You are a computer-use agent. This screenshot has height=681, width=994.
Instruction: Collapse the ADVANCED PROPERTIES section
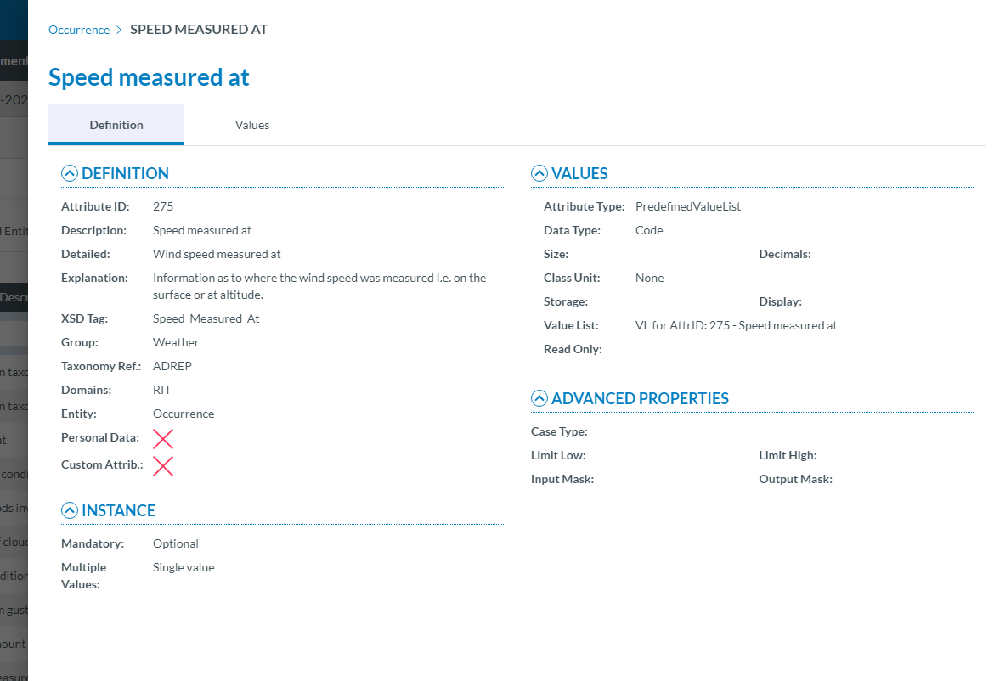click(539, 399)
